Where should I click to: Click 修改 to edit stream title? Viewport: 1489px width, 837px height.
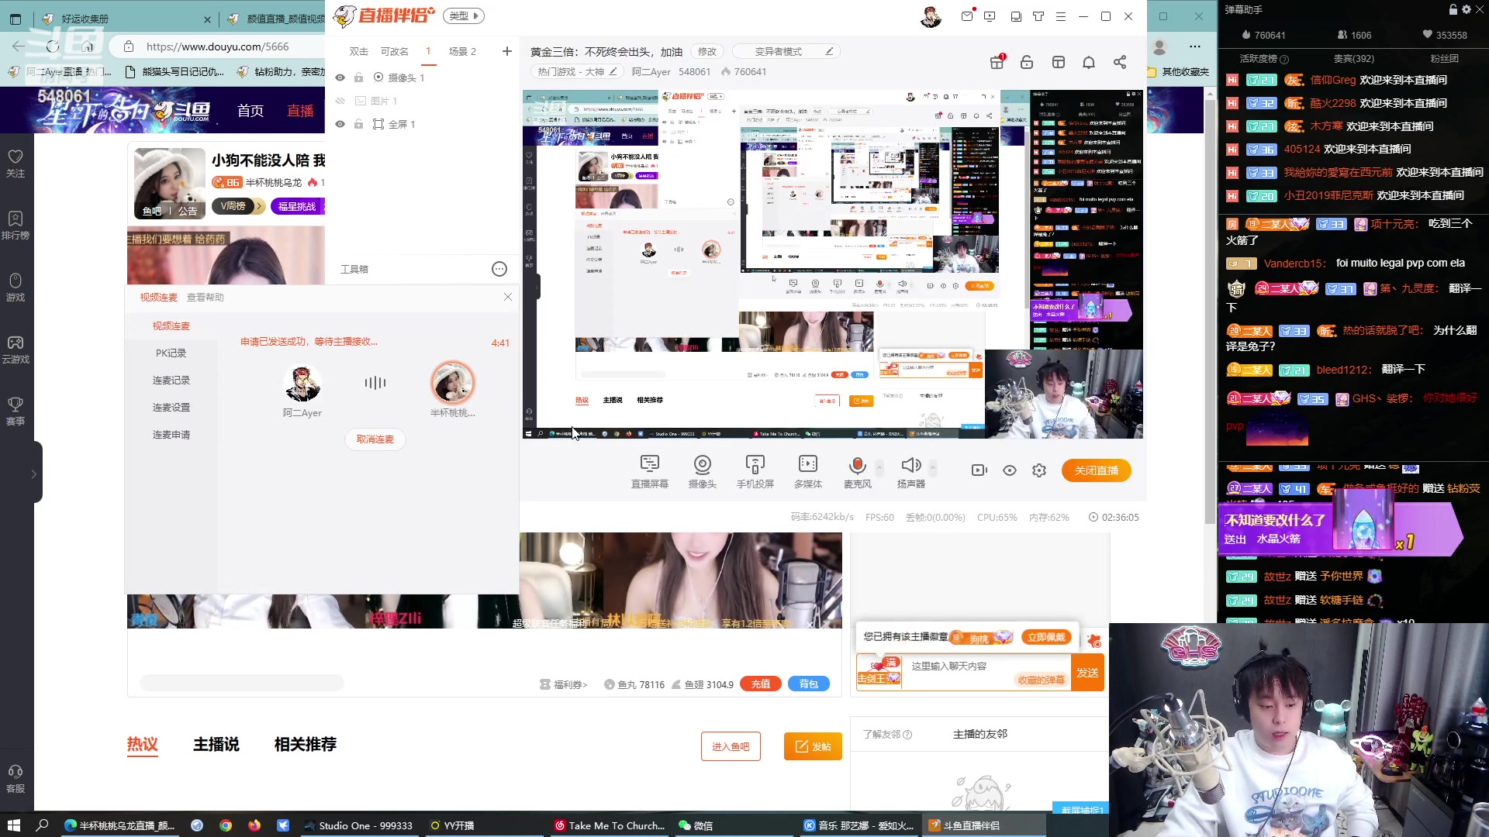(x=706, y=51)
